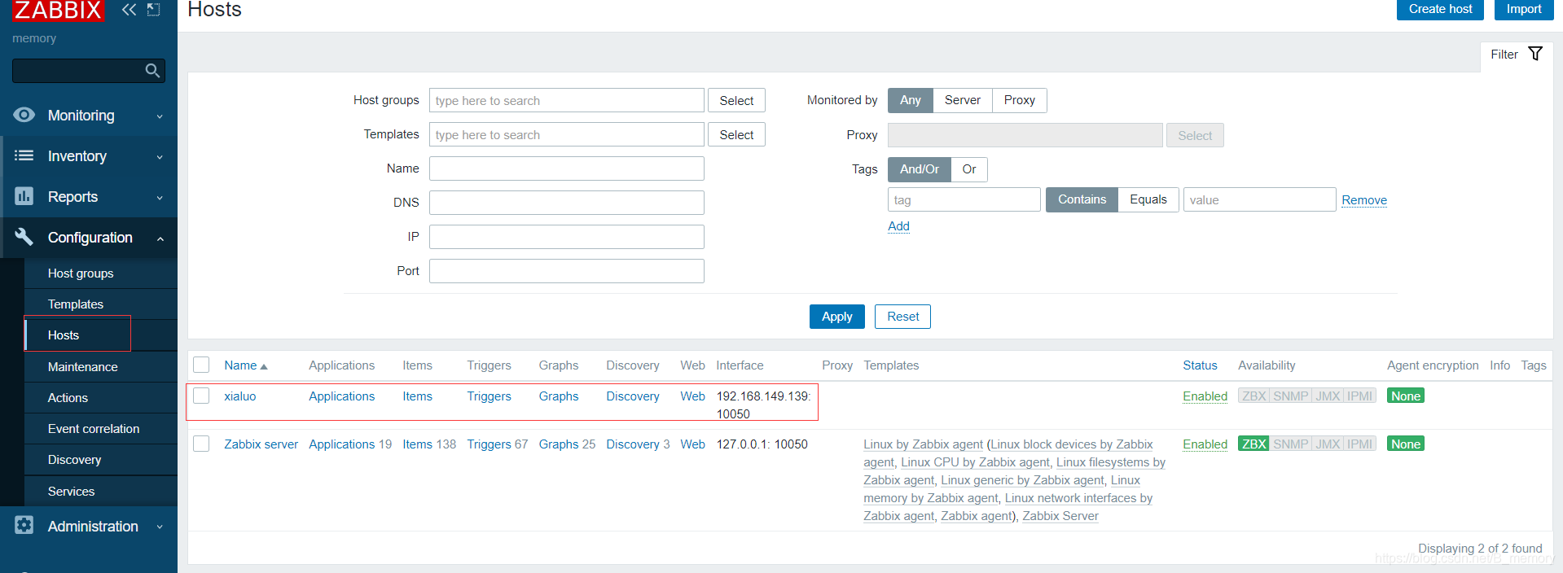Add another tag filter row

pyautogui.click(x=898, y=226)
